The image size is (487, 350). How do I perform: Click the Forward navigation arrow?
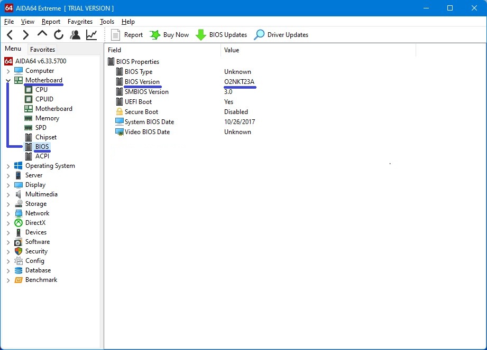(25, 35)
